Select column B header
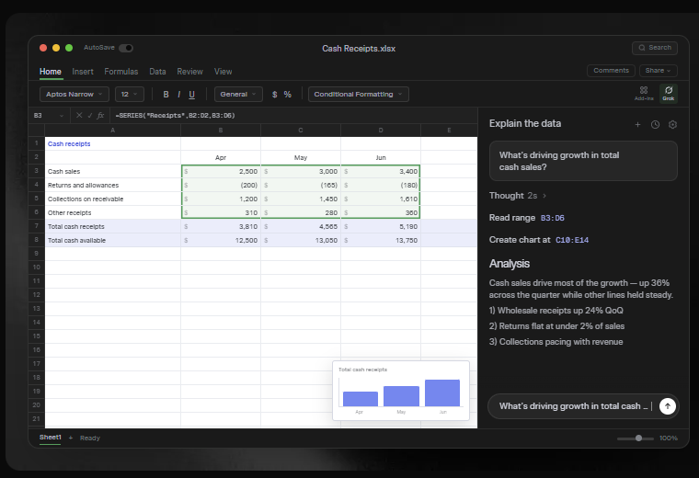Image resolution: width=699 pixels, height=478 pixels. pos(221,131)
